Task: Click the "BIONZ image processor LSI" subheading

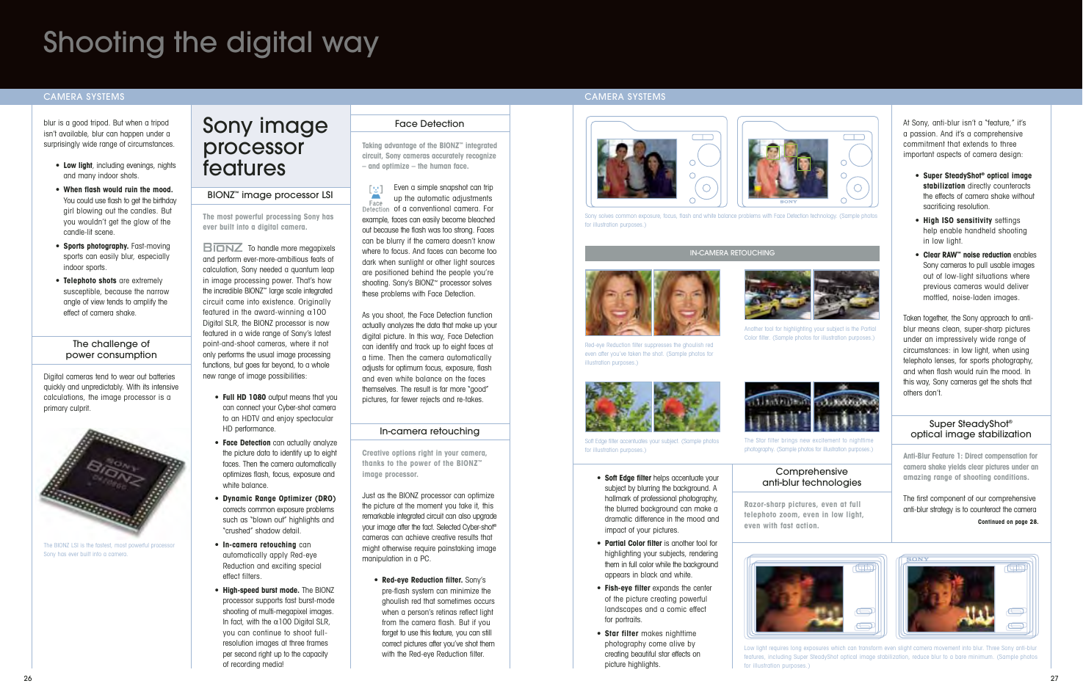Action: (270, 195)
